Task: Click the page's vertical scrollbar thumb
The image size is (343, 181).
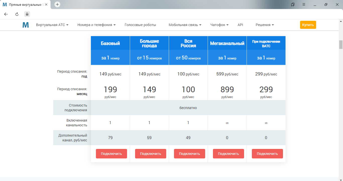Action: [x=341, y=45]
